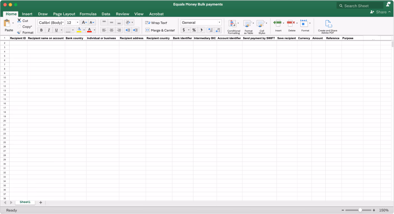Click the yellow fill color bucket
The image size is (394, 214).
(x=79, y=30)
